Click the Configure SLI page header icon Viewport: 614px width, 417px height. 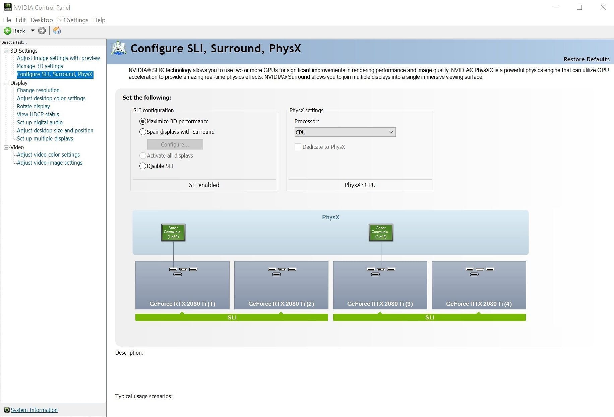click(119, 48)
